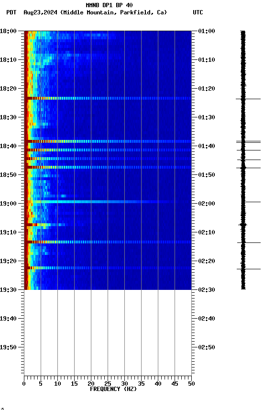
Task: Click the seismogram spike near 01:23 UTC
Action: point(248,99)
